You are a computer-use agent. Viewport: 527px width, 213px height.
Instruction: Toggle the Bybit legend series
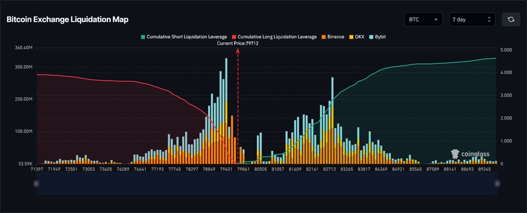tap(377, 37)
